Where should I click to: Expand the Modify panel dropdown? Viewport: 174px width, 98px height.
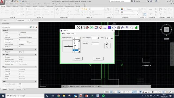(40, 17)
